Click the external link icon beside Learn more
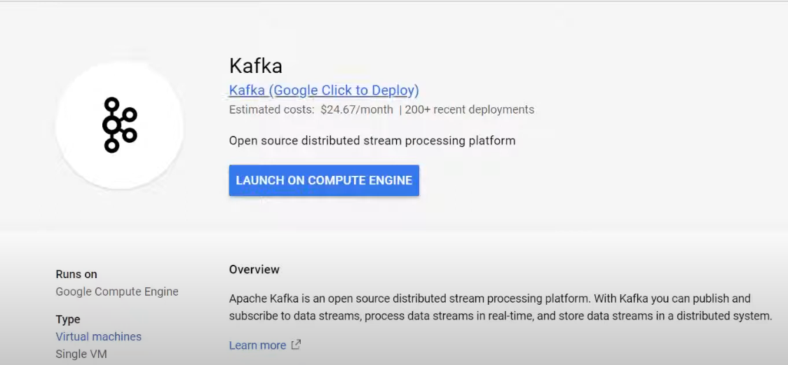 pos(296,345)
